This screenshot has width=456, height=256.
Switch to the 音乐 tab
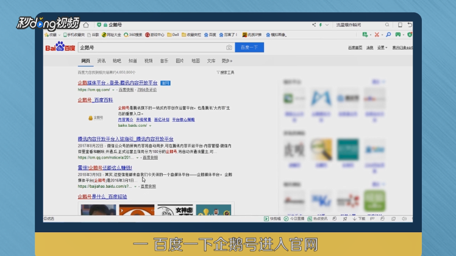click(164, 61)
